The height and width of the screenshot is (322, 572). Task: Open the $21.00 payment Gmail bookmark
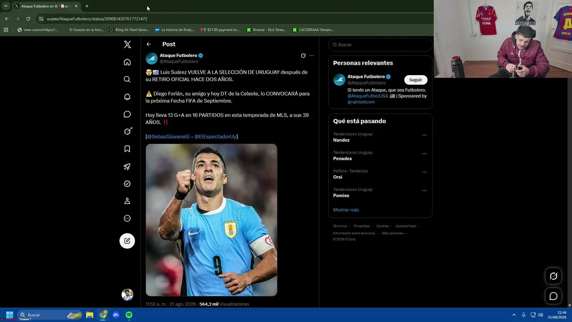220,30
